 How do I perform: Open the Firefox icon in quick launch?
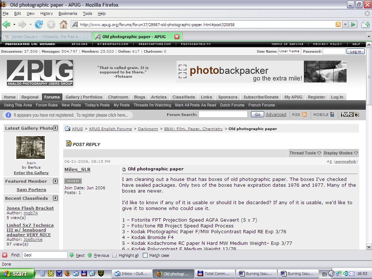67,274
